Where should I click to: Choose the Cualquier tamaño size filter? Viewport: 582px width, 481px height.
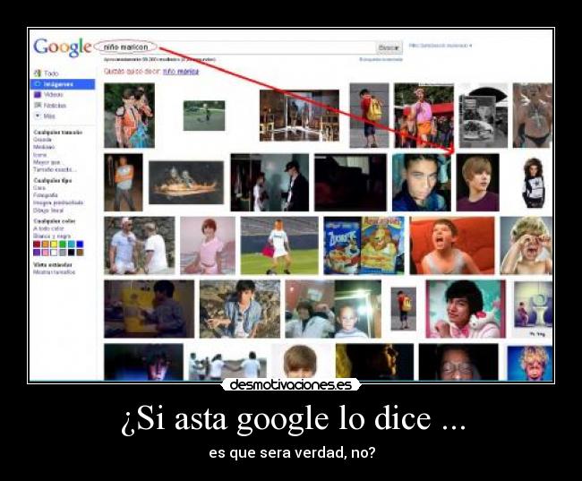point(57,133)
